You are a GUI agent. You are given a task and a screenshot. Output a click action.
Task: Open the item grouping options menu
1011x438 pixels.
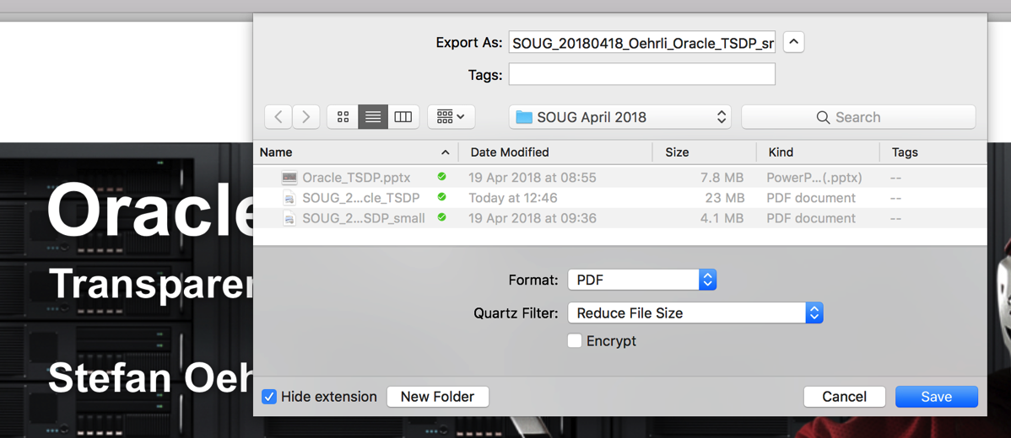tap(451, 117)
